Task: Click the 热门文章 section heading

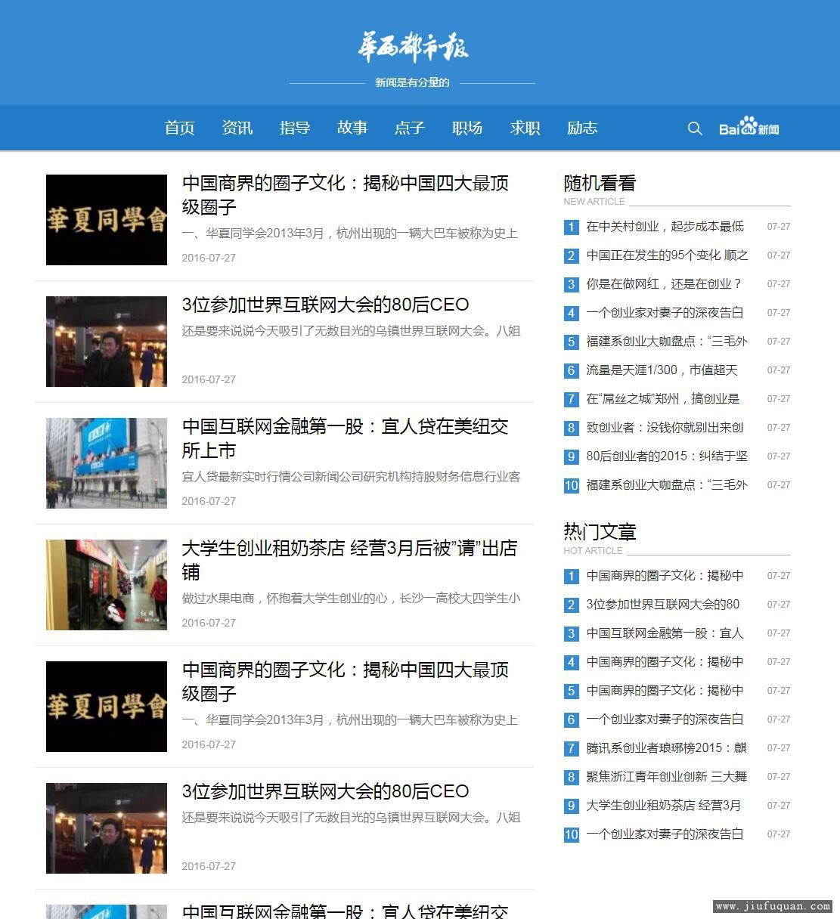Action: (x=600, y=531)
